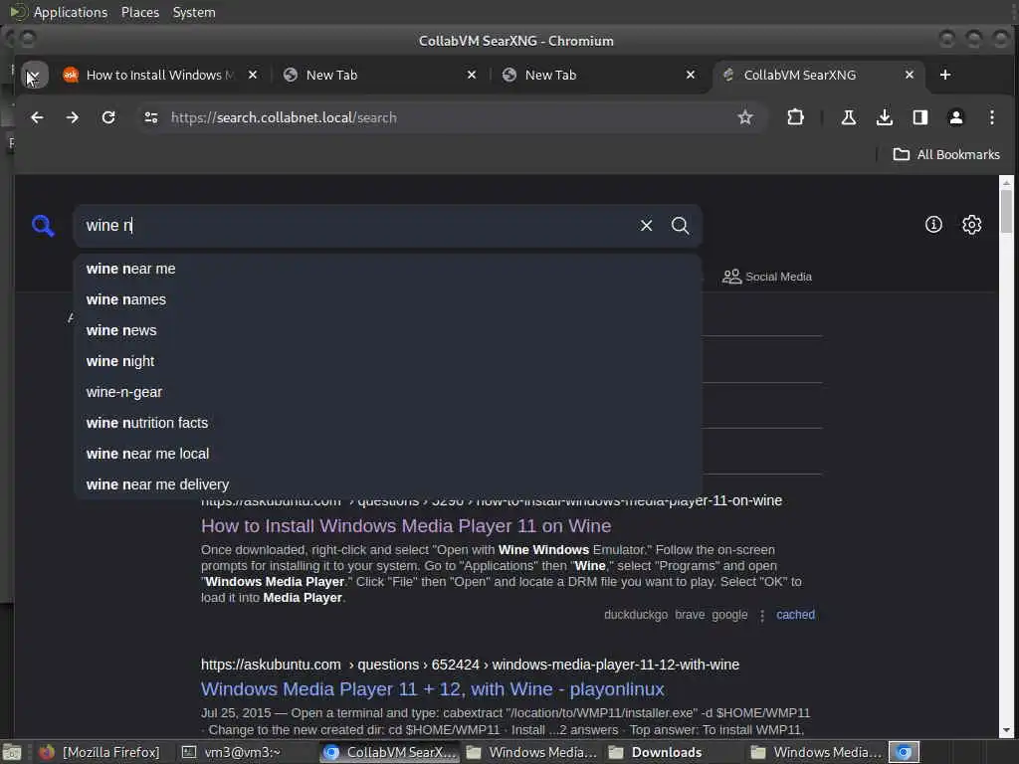Choose suggestion 'wine news'
Screen dimensions: 1019x764
pyautogui.click(x=387, y=330)
